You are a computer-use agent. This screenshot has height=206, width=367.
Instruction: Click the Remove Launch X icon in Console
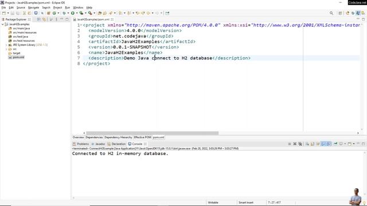[x=295, y=144]
